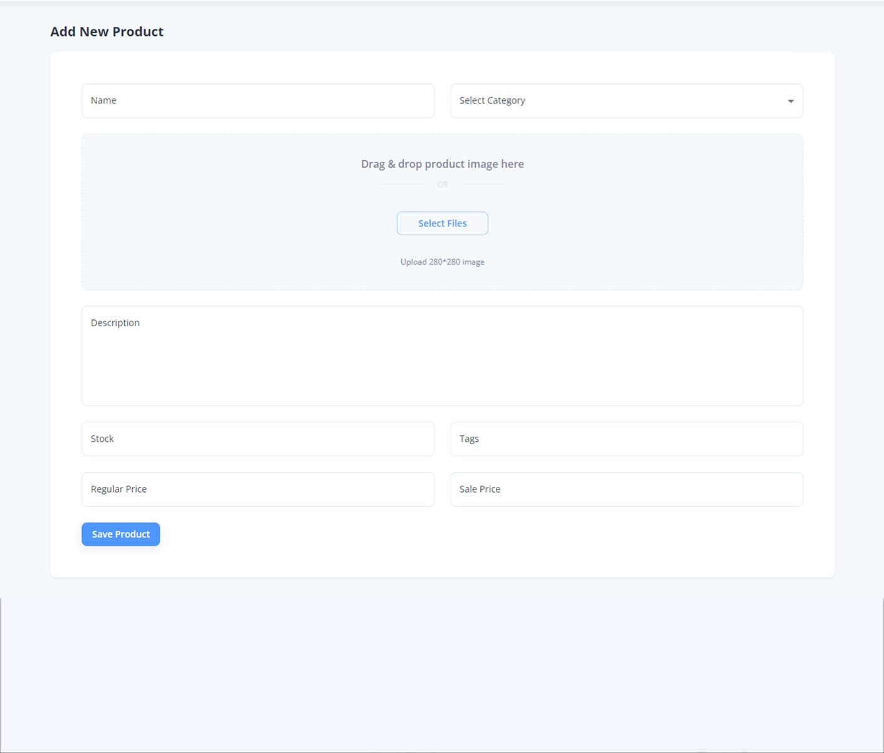The height and width of the screenshot is (753, 884).
Task: Click the Drag & drop product image here text
Action: (442, 164)
